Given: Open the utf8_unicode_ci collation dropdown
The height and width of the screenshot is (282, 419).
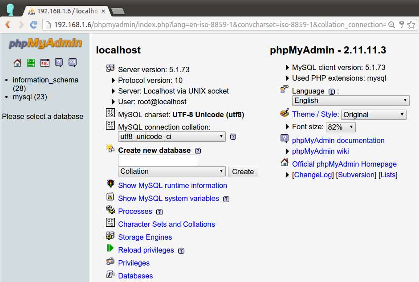Looking at the screenshot, I should pyautogui.click(x=171, y=137).
